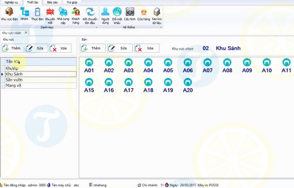Select table A01
The width and height of the screenshot is (294, 188).
(x=89, y=66)
